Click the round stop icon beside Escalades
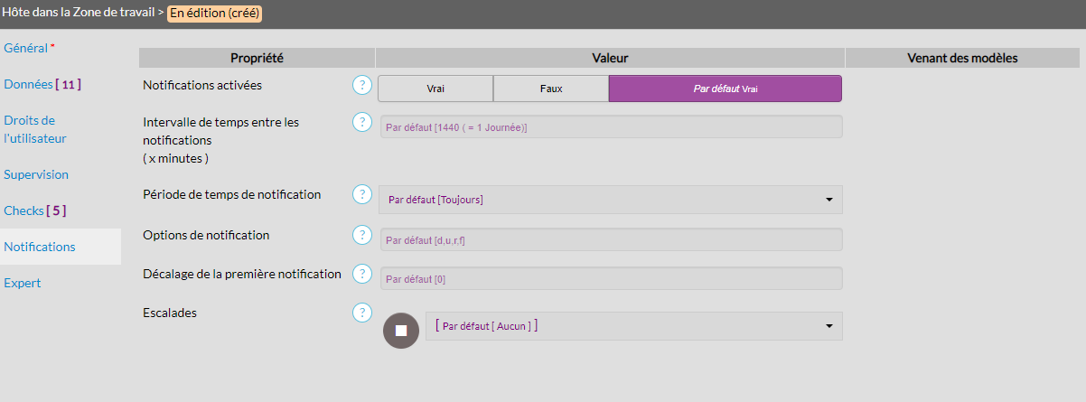The width and height of the screenshot is (1086, 402). [x=401, y=331]
